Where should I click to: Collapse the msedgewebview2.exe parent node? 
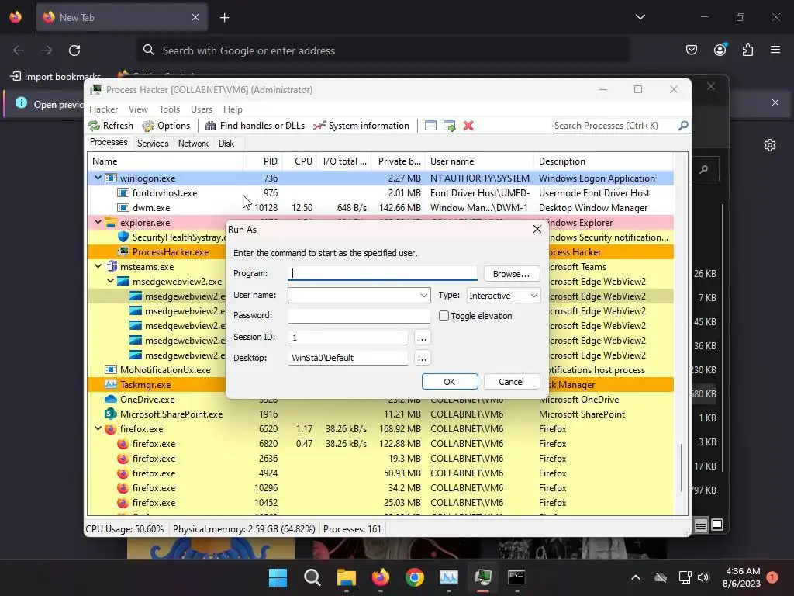[x=110, y=281]
